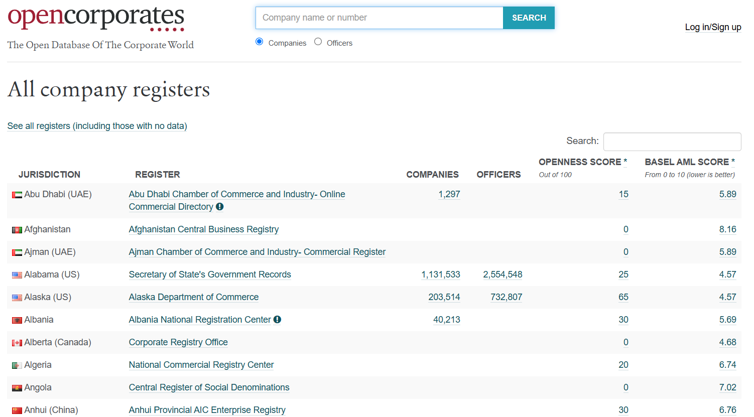
Task: Click Alabama officers count 2,554,548
Action: [x=502, y=274]
